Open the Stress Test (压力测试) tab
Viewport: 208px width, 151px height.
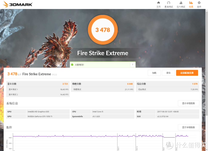[x=181, y=4]
